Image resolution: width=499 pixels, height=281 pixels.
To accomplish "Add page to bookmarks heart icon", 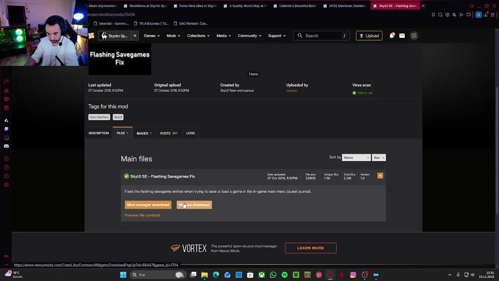I will point(468,15).
